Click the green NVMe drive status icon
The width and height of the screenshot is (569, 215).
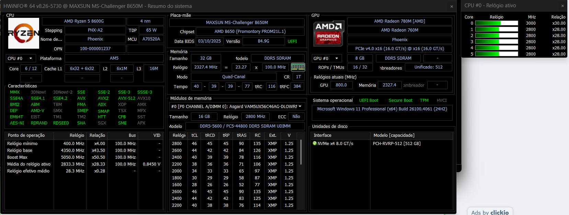point(315,143)
